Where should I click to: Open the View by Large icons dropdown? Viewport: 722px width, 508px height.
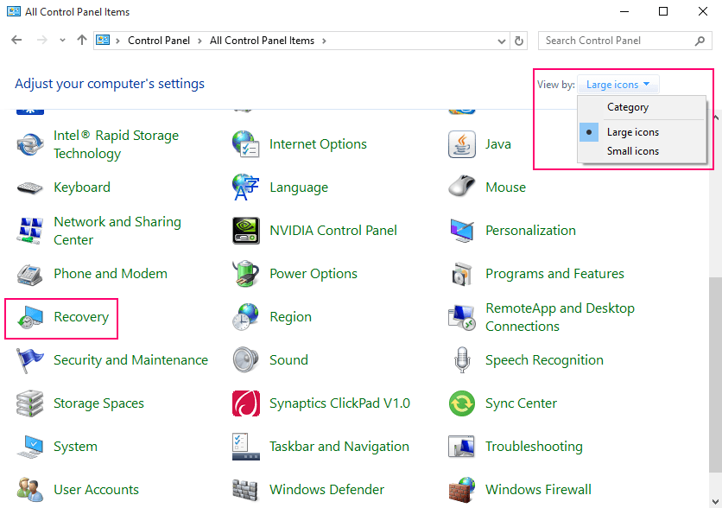point(617,85)
